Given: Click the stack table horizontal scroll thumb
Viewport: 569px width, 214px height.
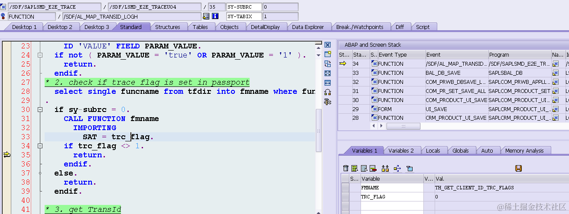Looking at the screenshot, I should click(403, 126).
